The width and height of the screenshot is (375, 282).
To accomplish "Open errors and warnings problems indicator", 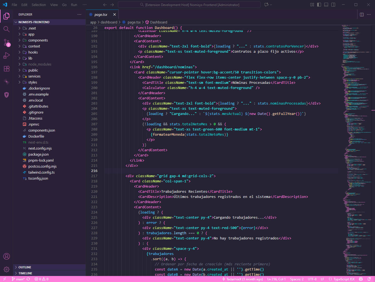I will point(41,279).
